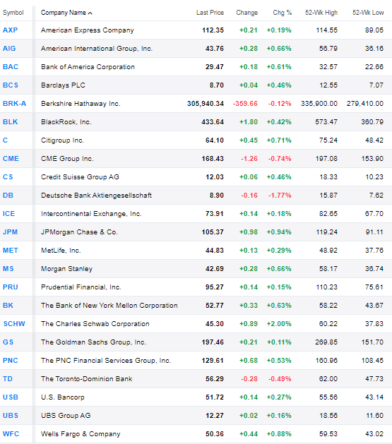Sort by 52-Wk High column header

(321, 13)
